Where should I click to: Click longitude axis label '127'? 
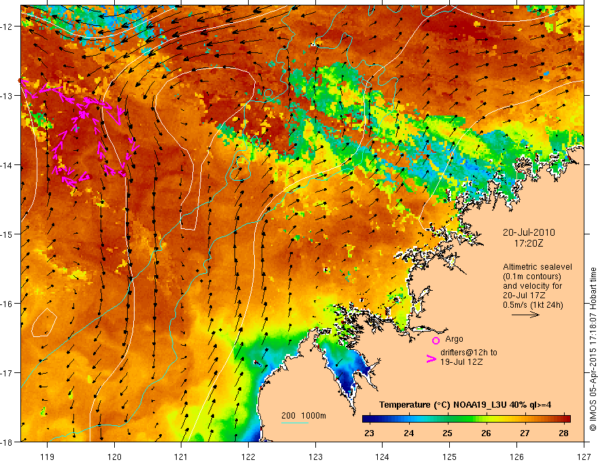click(x=584, y=457)
